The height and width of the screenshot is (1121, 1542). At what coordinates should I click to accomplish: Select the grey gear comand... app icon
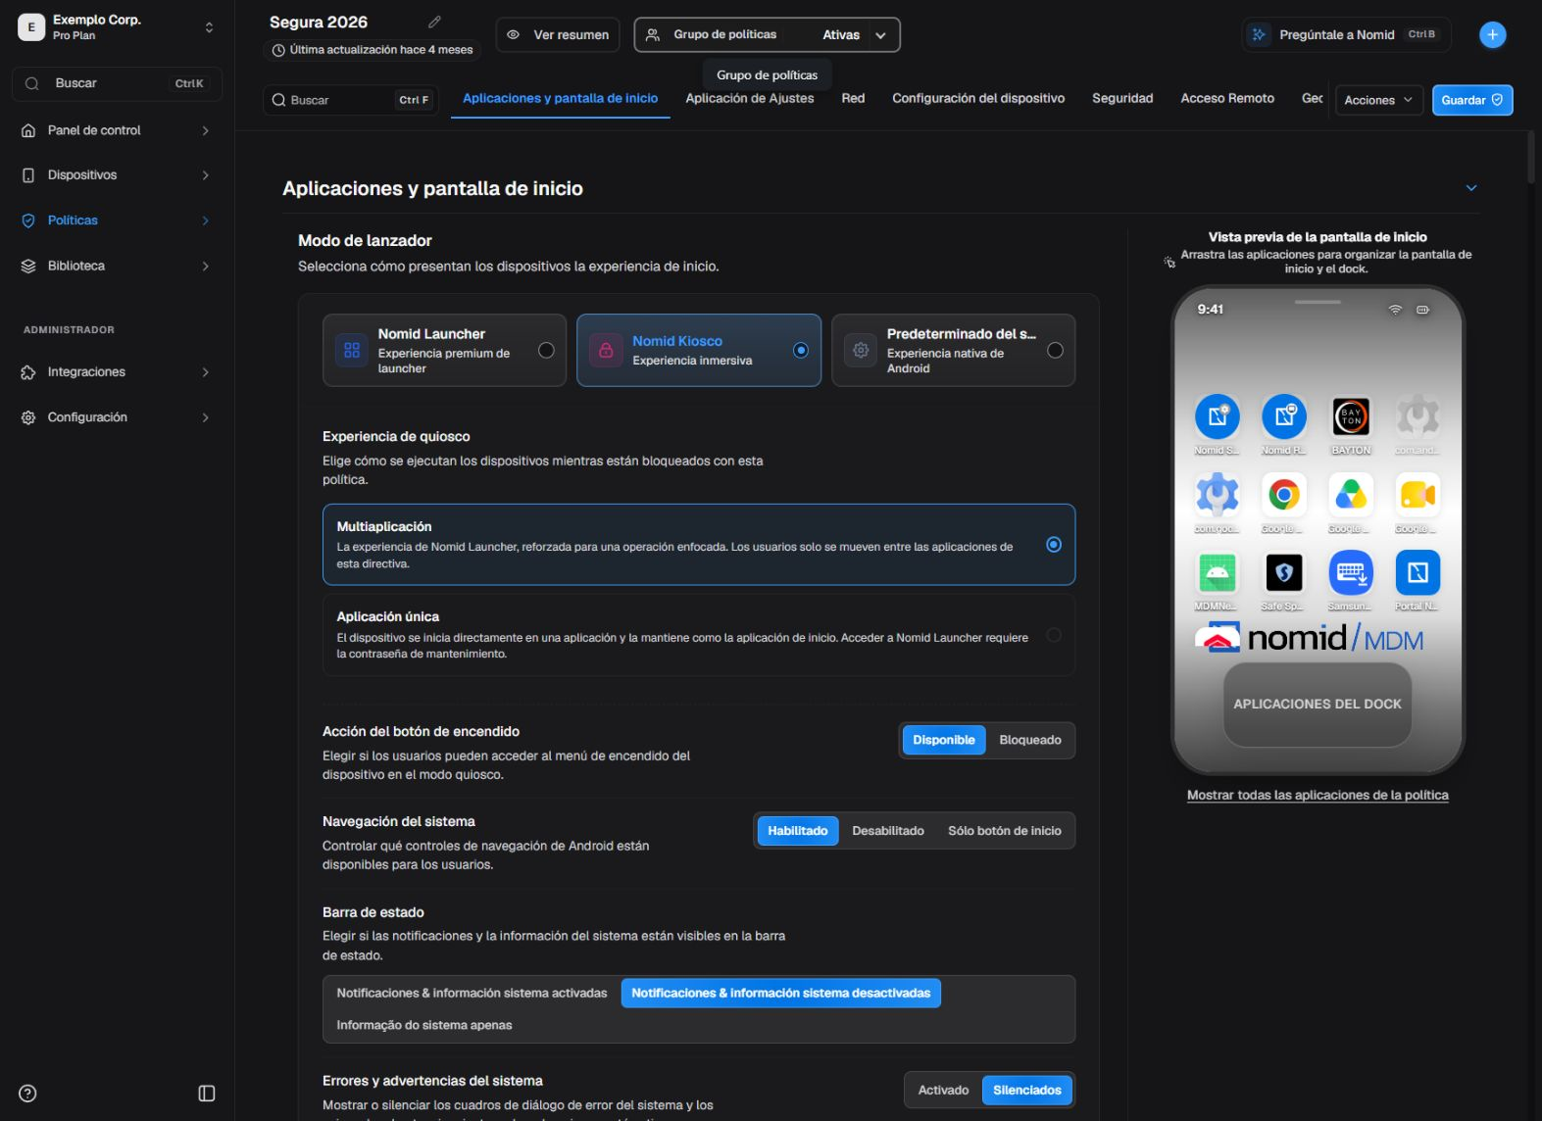(1418, 416)
